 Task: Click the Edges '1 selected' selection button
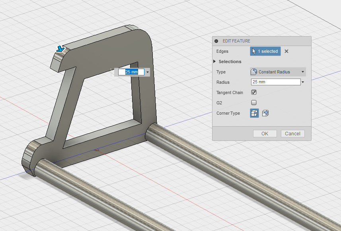coord(265,51)
